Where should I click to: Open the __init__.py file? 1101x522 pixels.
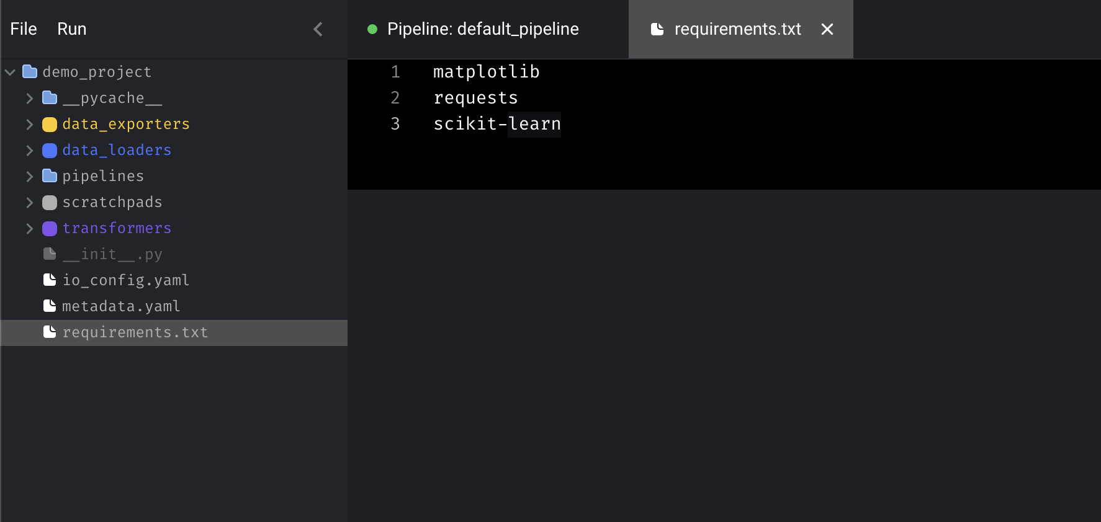pyautogui.click(x=112, y=254)
